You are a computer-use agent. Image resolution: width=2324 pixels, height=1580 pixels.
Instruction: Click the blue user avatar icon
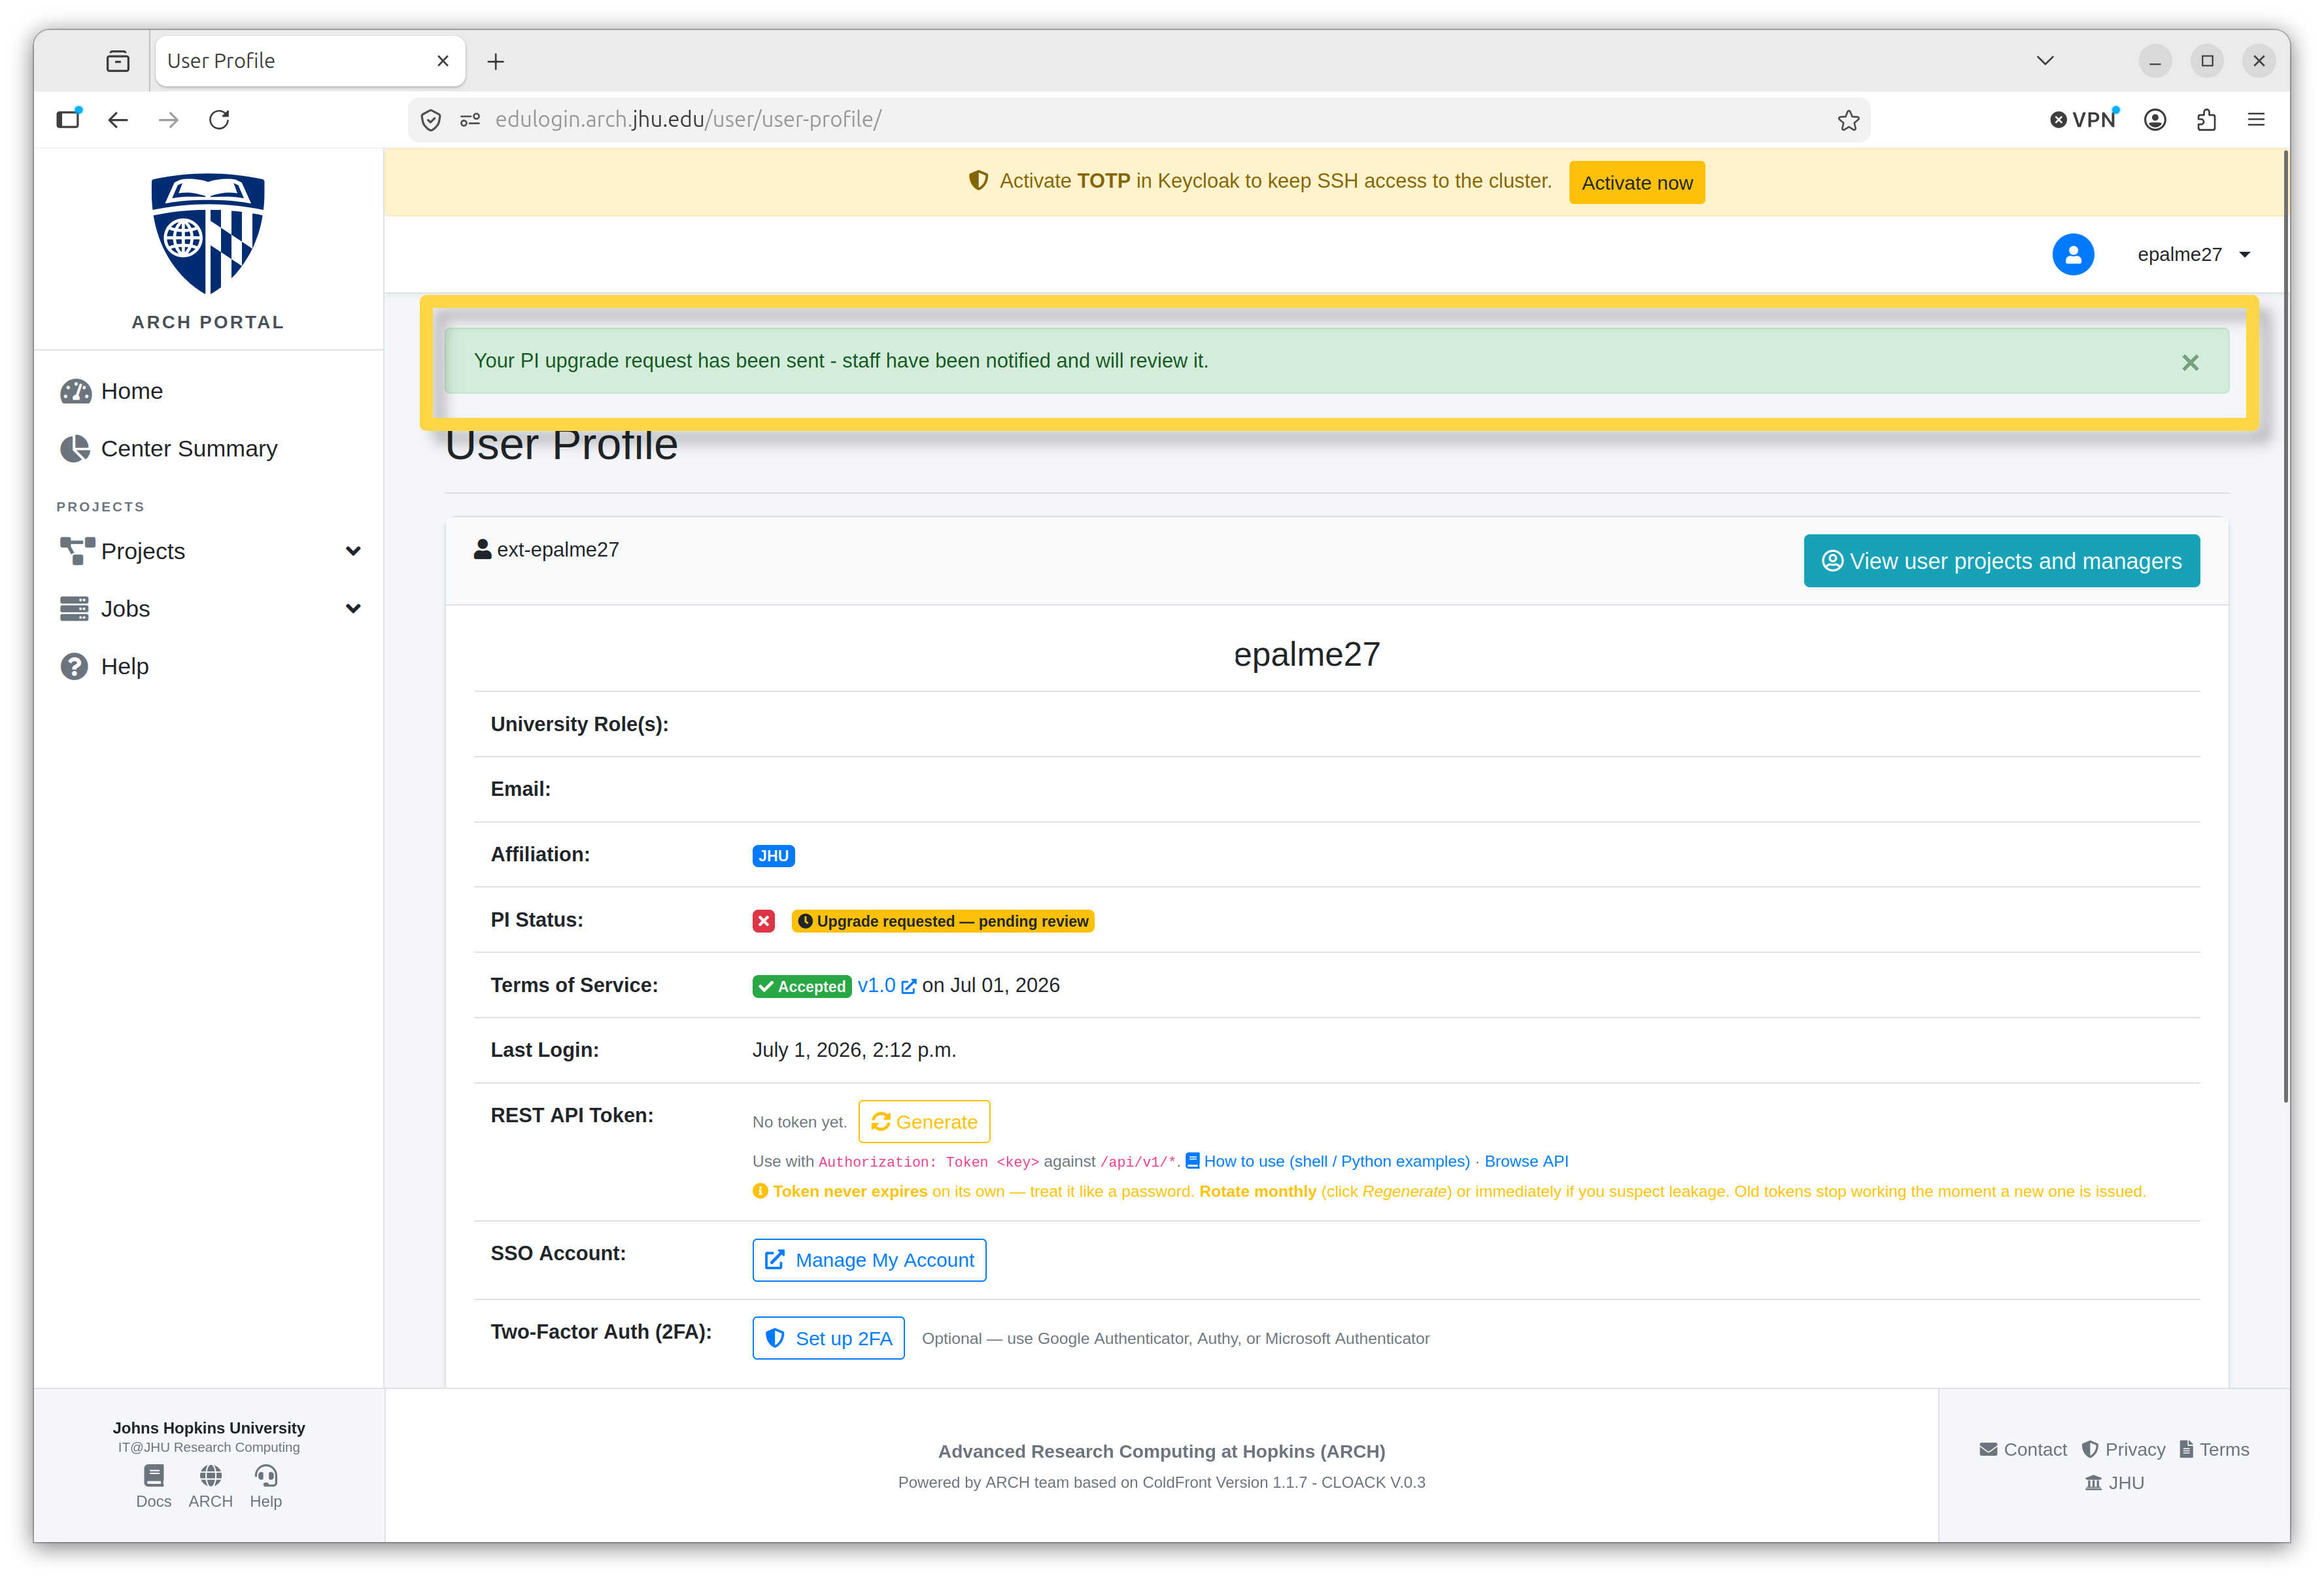[x=2073, y=254]
